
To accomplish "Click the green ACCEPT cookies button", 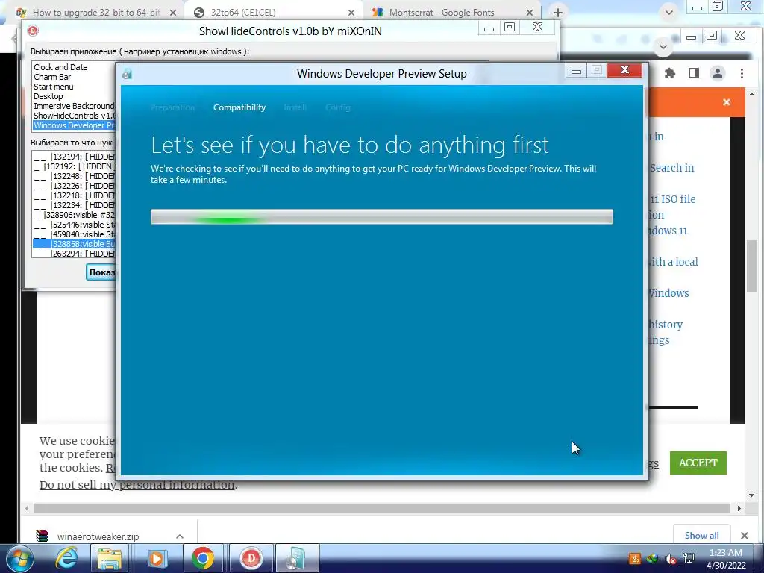I will coord(698,463).
